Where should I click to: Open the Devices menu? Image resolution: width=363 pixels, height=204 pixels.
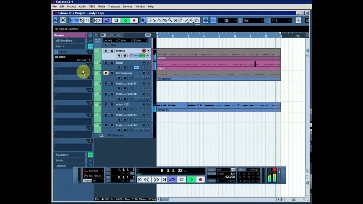128,7
